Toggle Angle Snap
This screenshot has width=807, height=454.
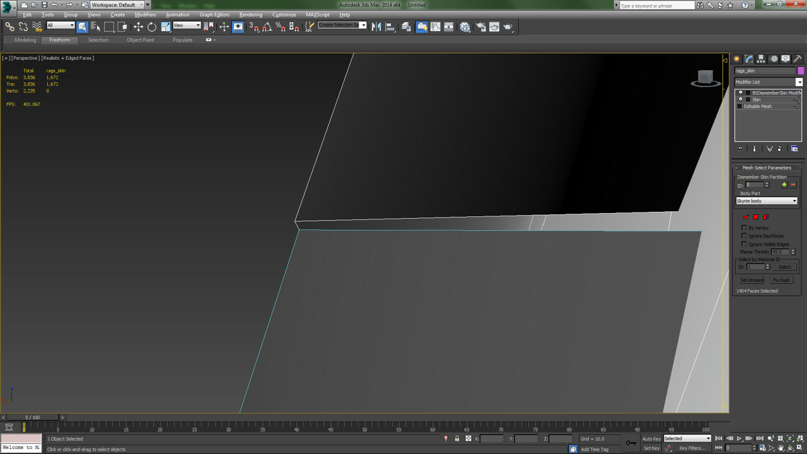pyautogui.click(x=267, y=26)
